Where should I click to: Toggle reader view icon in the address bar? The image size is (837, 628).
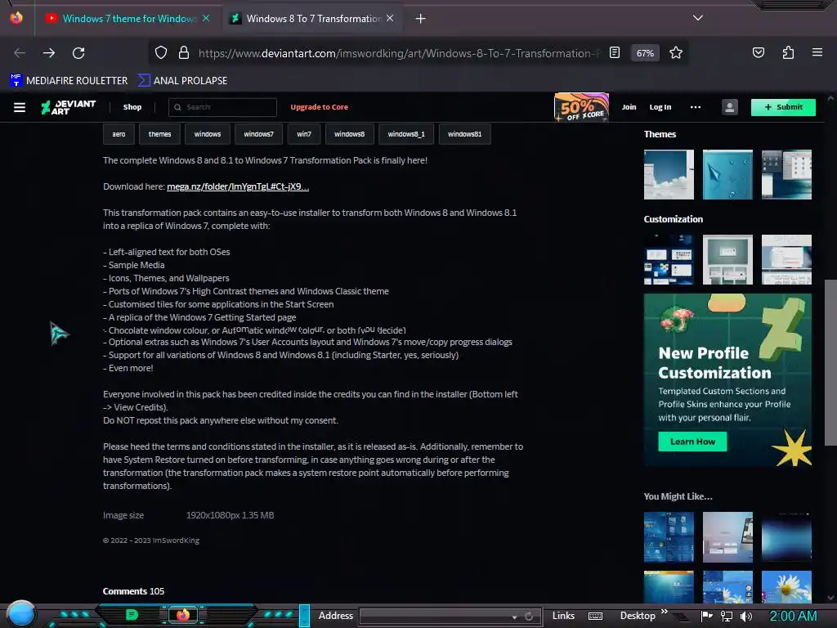pyautogui.click(x=615, y=52)
